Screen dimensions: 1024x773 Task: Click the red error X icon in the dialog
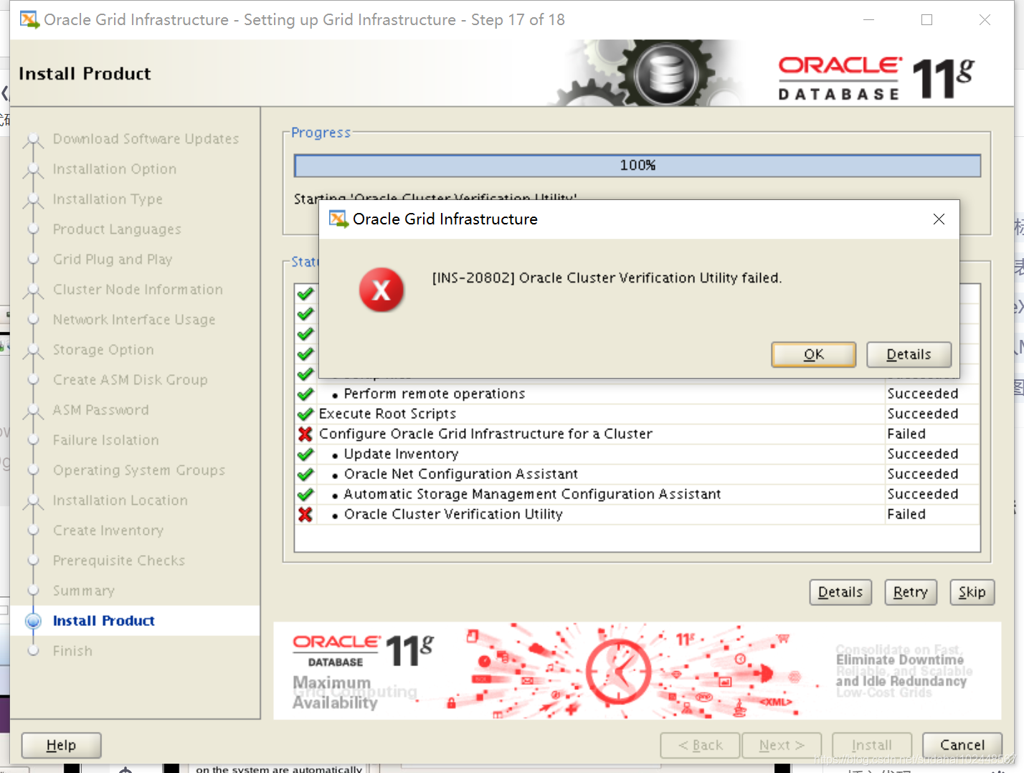point(381,290)
